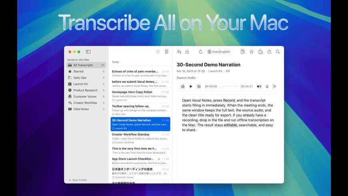The image size is (348, 196).
Task: Open the App Store Launch Checklist transcript
Action: coord(140,161)
